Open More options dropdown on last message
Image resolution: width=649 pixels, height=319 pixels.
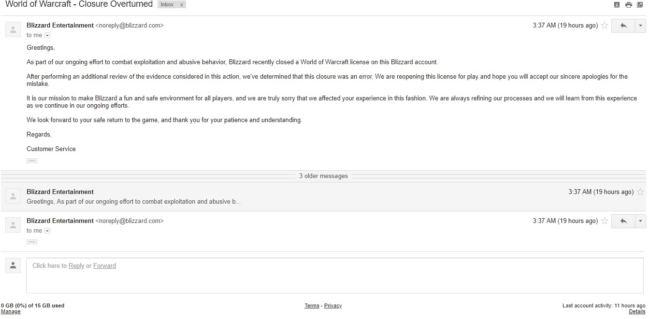[640, 221]
